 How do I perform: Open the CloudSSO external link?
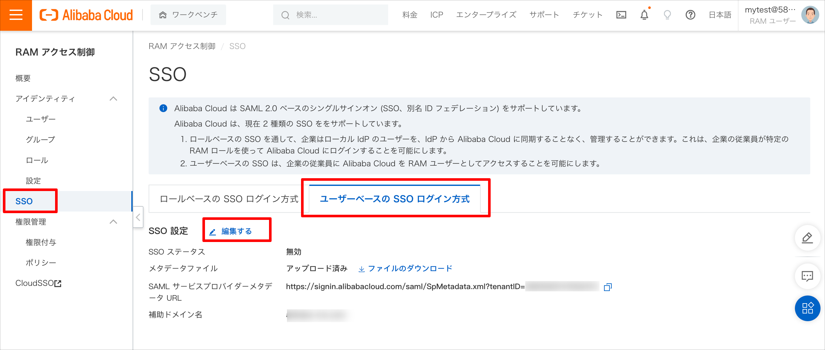(38, 283)
